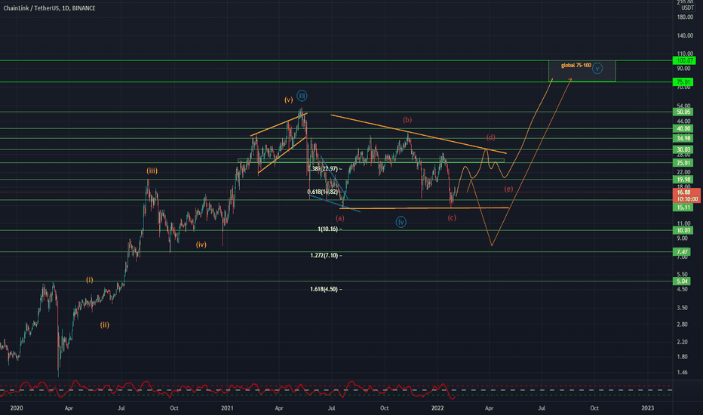703x415 pixels.
Task: Select the orange (ii) wave label
Action: (x=104, y=324)
